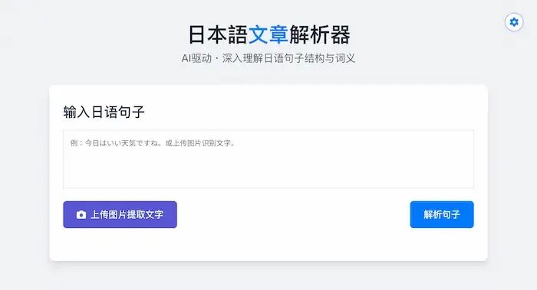
Task: Click the 上传图片提取文字 button
Action: pos(120,214)
